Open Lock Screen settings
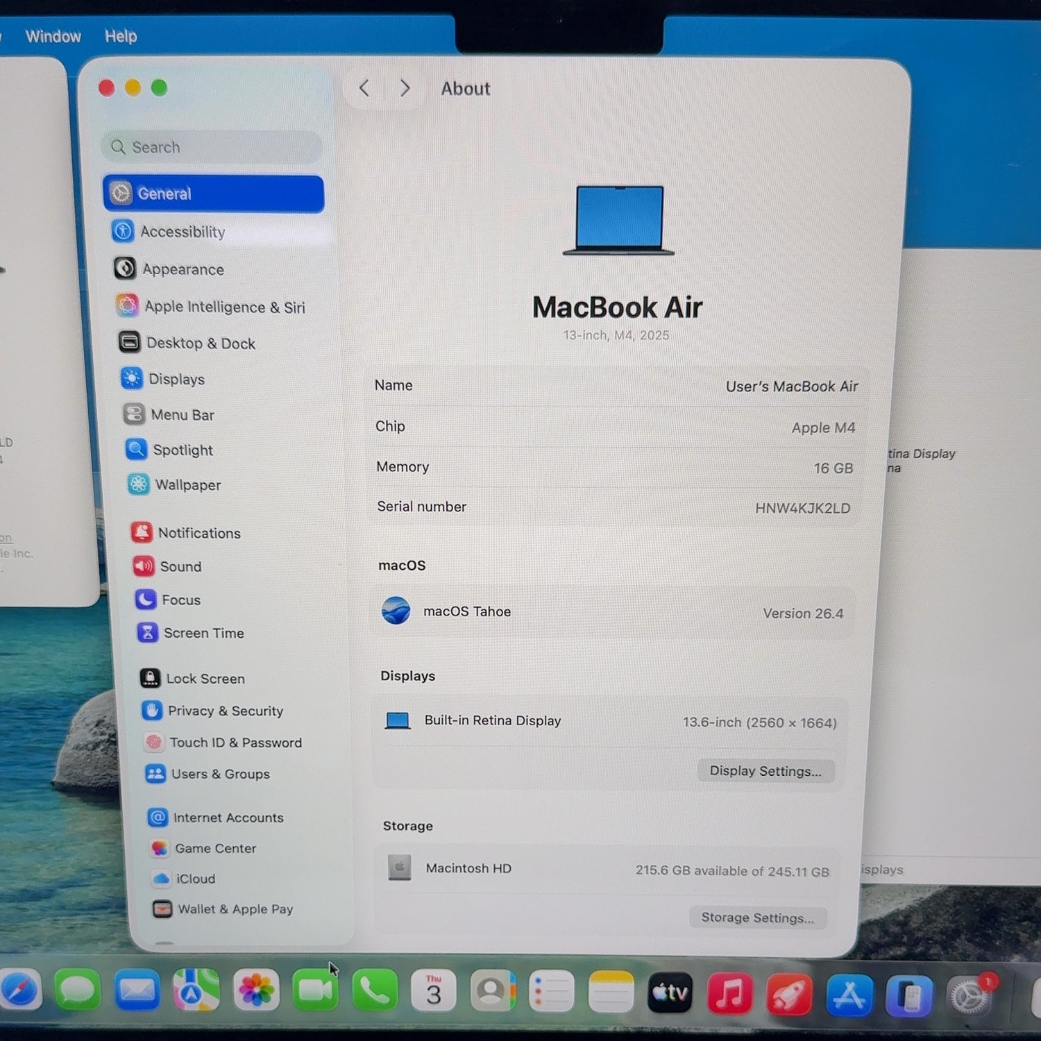The height and width of the screenshot is (1041, 1041). (192, 678)
